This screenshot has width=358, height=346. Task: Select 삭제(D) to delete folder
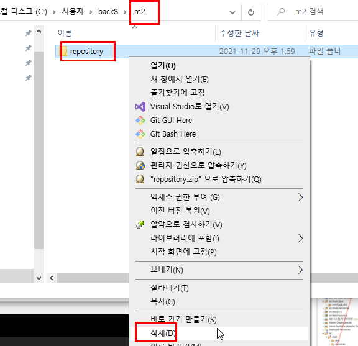point(219,333)
